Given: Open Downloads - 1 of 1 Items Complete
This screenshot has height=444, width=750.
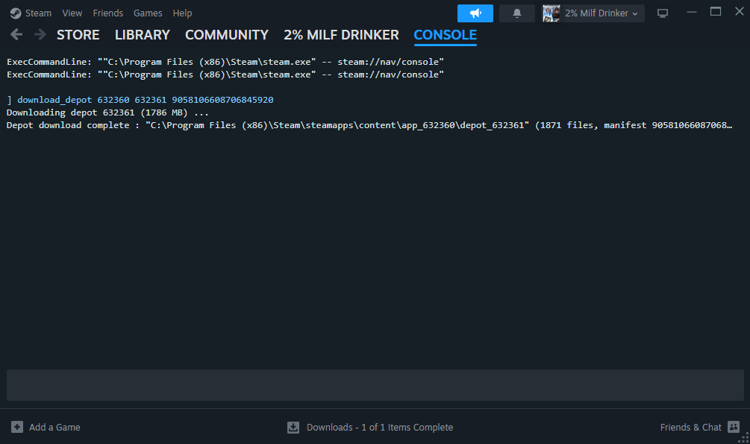Looking at the screenshot, I should 380,428.
